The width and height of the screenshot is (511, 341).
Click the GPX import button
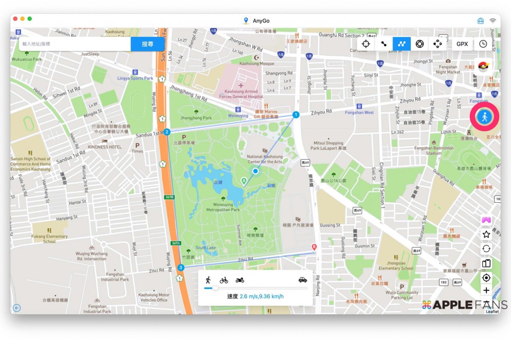(x=462, y=44)
